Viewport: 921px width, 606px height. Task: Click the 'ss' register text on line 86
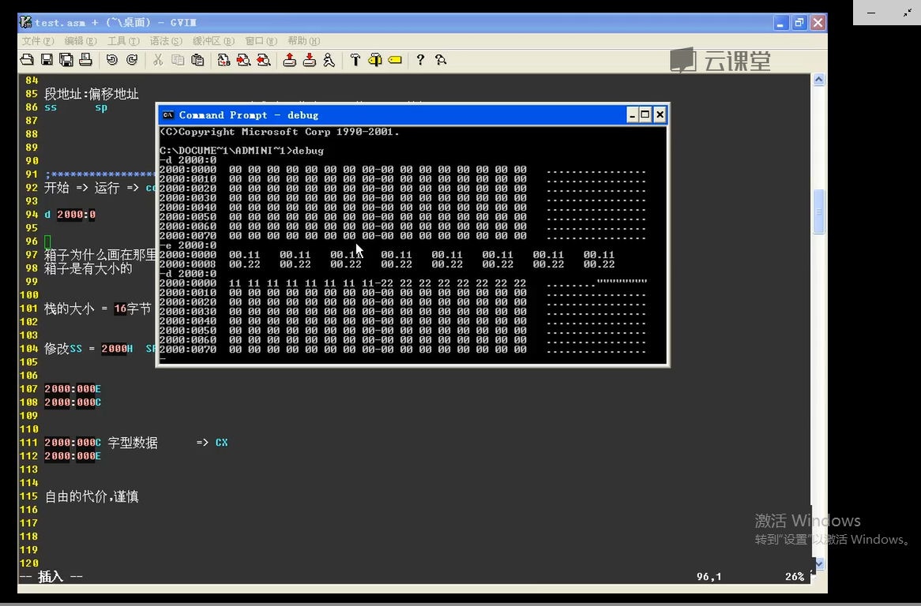click(x=51, y=108)
